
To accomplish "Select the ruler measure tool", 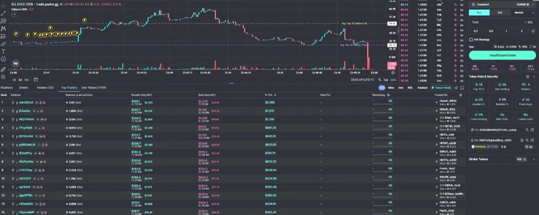I will pyautogui.click(x=3, y=69).
